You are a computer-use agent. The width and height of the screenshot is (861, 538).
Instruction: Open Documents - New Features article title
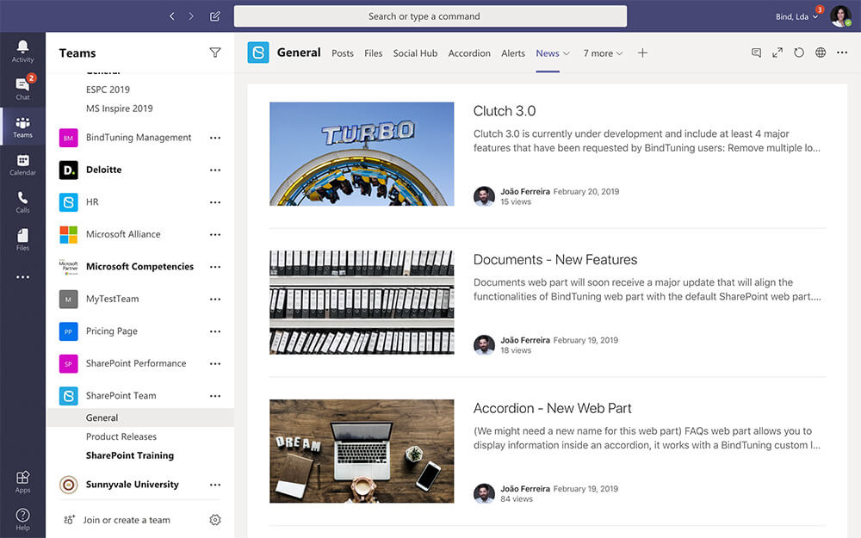coord(555,260)
